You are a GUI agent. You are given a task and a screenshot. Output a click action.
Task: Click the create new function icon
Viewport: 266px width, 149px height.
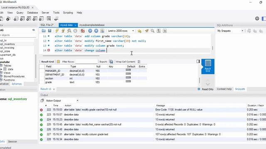[41, 19]
